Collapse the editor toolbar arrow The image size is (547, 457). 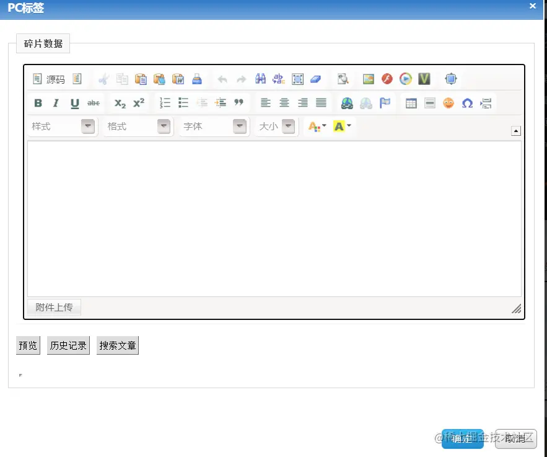[516, 131]
